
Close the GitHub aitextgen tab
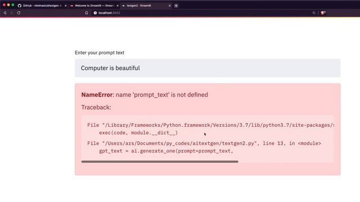pyautogui.click(x=65, y=6)
